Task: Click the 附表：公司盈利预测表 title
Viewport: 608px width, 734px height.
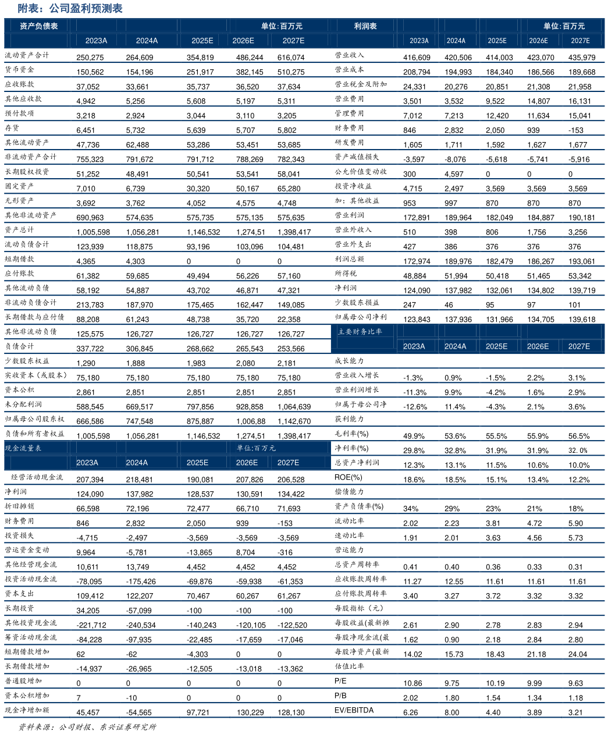Action: [x=70, y=9]
